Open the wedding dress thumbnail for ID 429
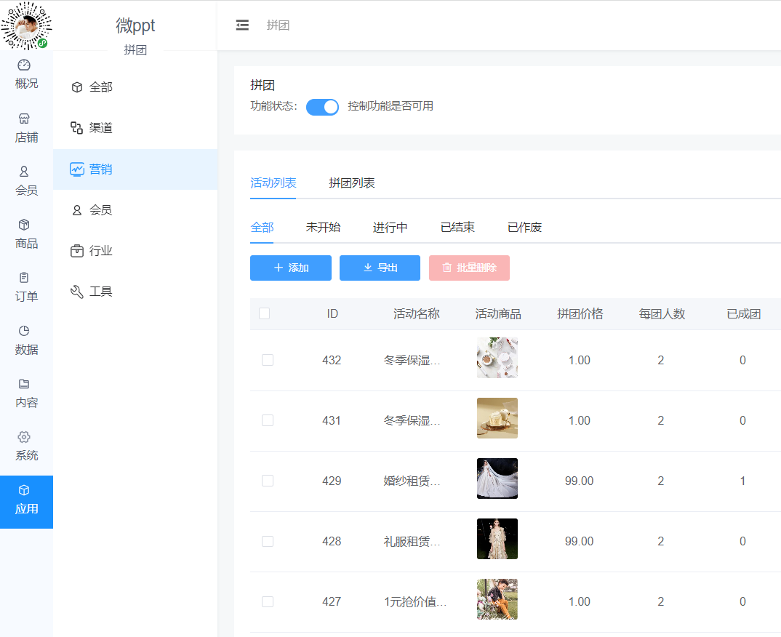Image resolution: width=781 pixels, height=637 pixels. tap(497, 478)
